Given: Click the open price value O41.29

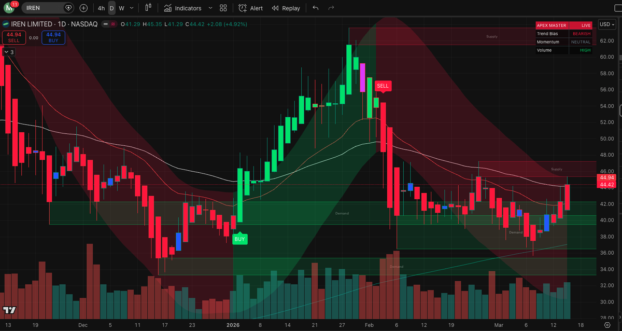Looking at the screenshot, I should click(x=130, y=24).
